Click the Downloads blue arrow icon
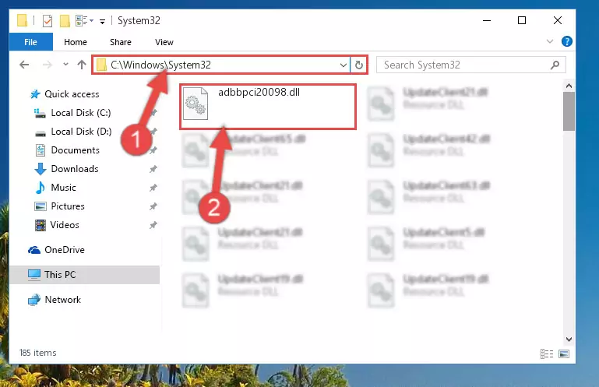 (x=40, y=169)
